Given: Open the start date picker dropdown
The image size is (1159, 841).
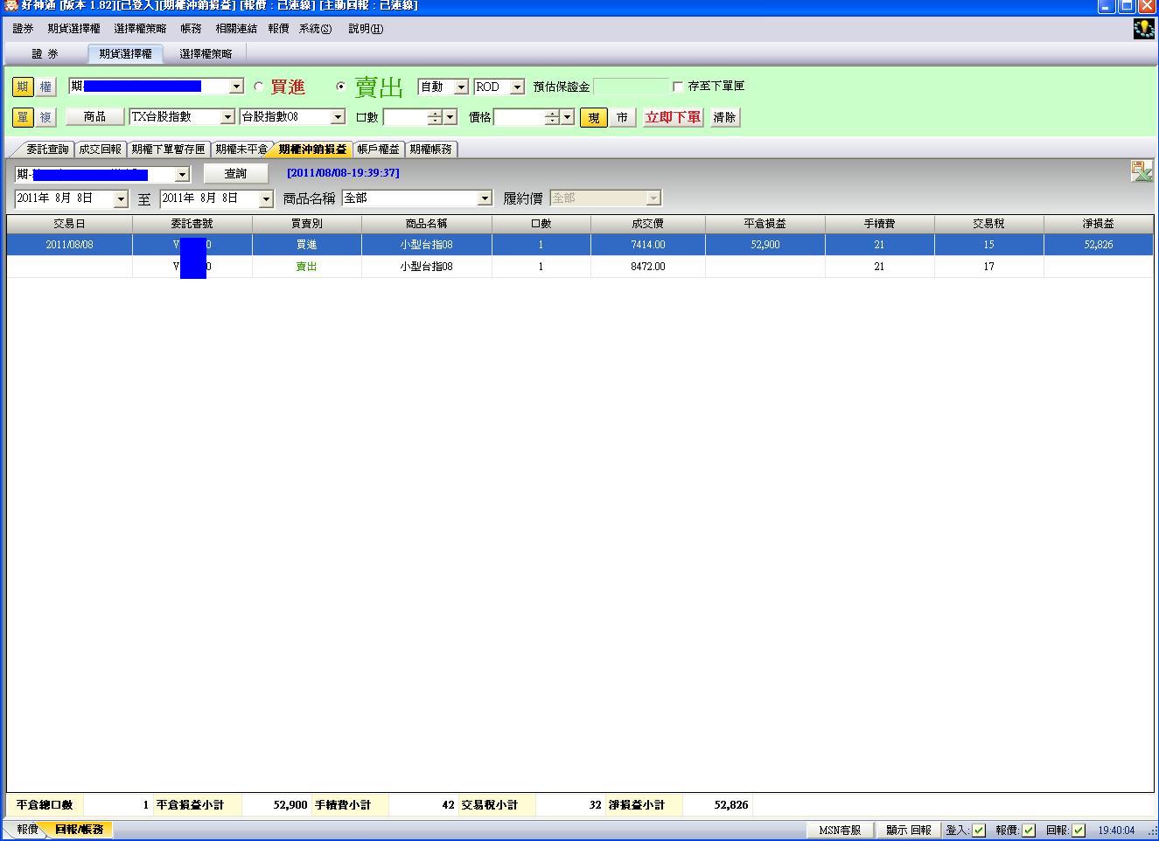Looking at the screenshot, I should point(121,199).
